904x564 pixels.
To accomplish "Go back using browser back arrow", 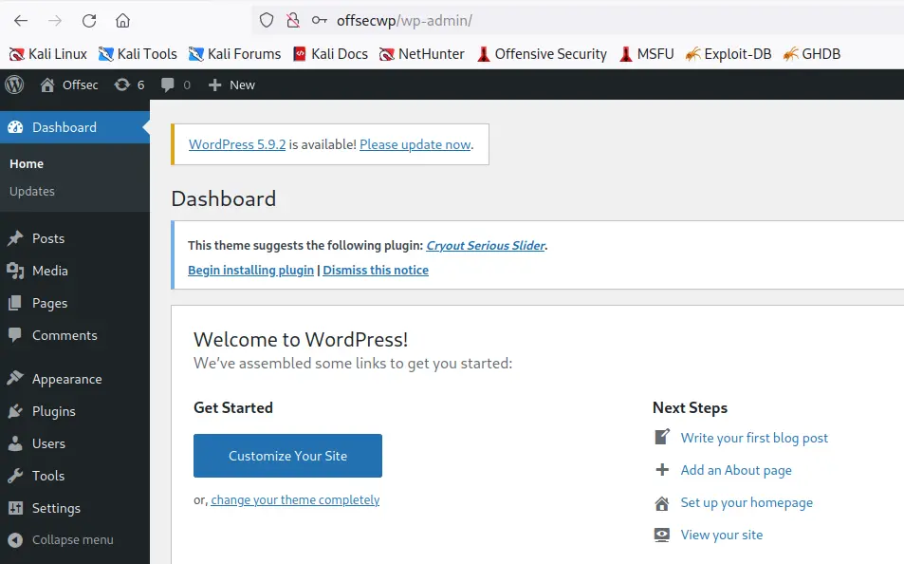I will click(x=21, y=20).
